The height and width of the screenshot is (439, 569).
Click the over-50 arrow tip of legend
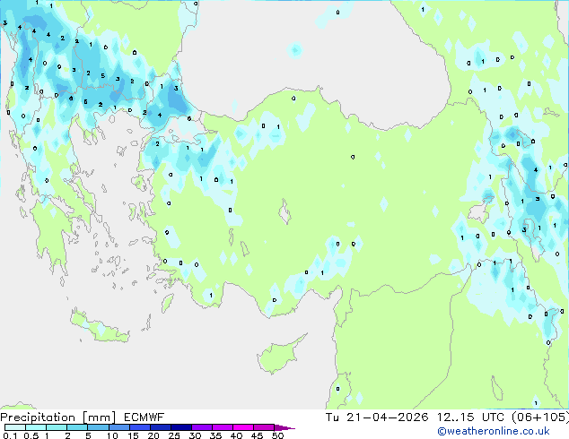click(x=284, y=427)
